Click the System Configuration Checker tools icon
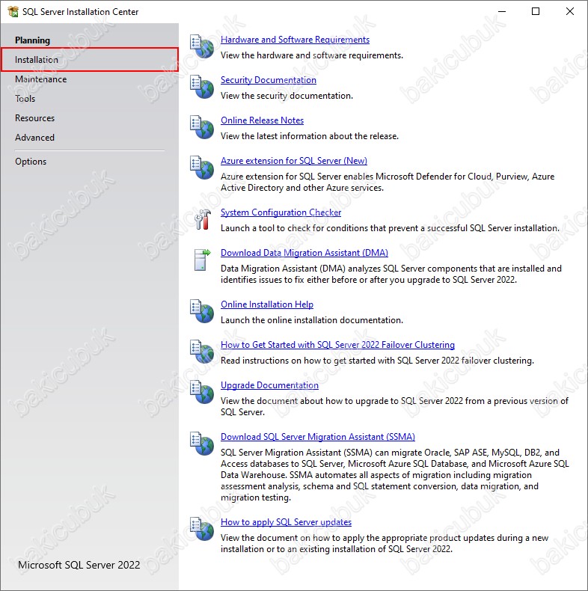588x591 pixels. point(203,219)
